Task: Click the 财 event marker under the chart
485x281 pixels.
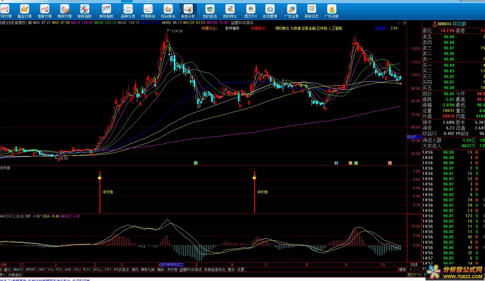Action: [336, 163]
